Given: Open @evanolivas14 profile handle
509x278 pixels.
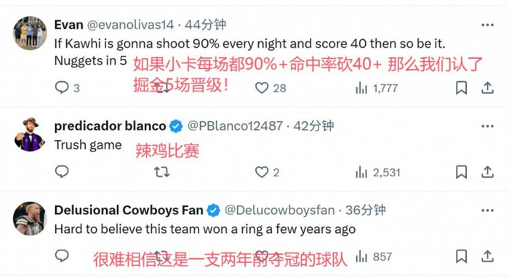Looking at the screenshot, I should [x=130, y=25].
